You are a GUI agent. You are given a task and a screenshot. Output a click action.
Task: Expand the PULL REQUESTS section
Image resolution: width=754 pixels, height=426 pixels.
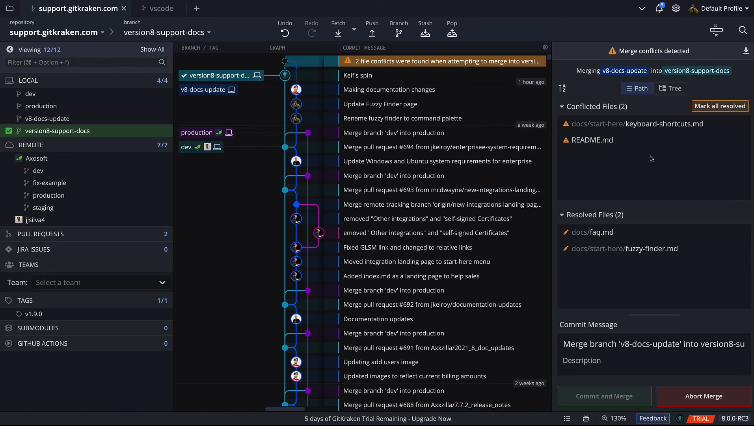tap(41, 234)
